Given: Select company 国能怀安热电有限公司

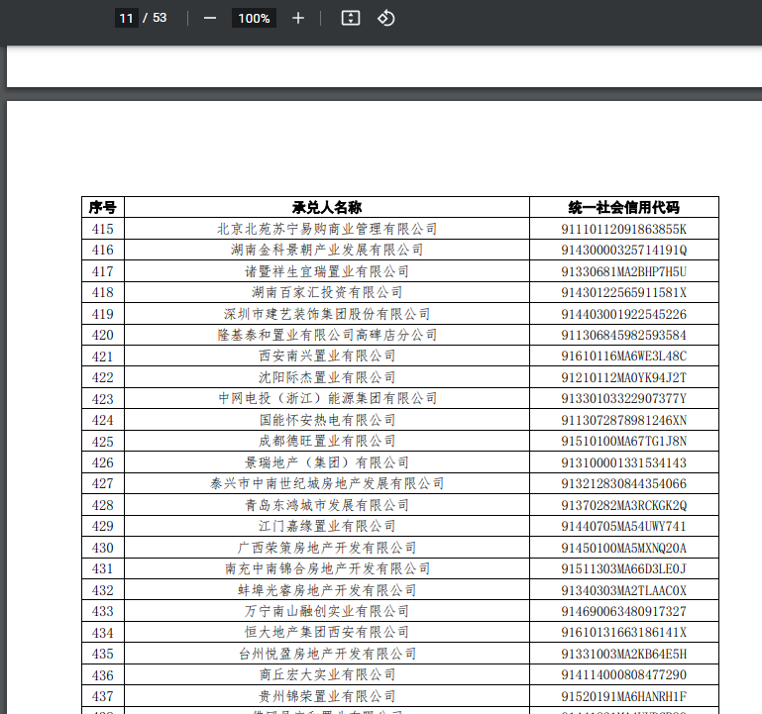Looking at the screenshot, I should point(327,420).
